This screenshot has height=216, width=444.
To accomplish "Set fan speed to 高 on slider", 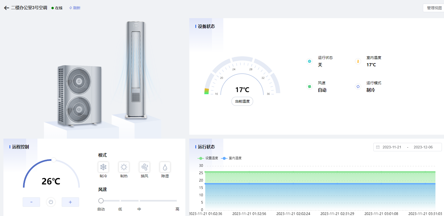I will 177,201.
